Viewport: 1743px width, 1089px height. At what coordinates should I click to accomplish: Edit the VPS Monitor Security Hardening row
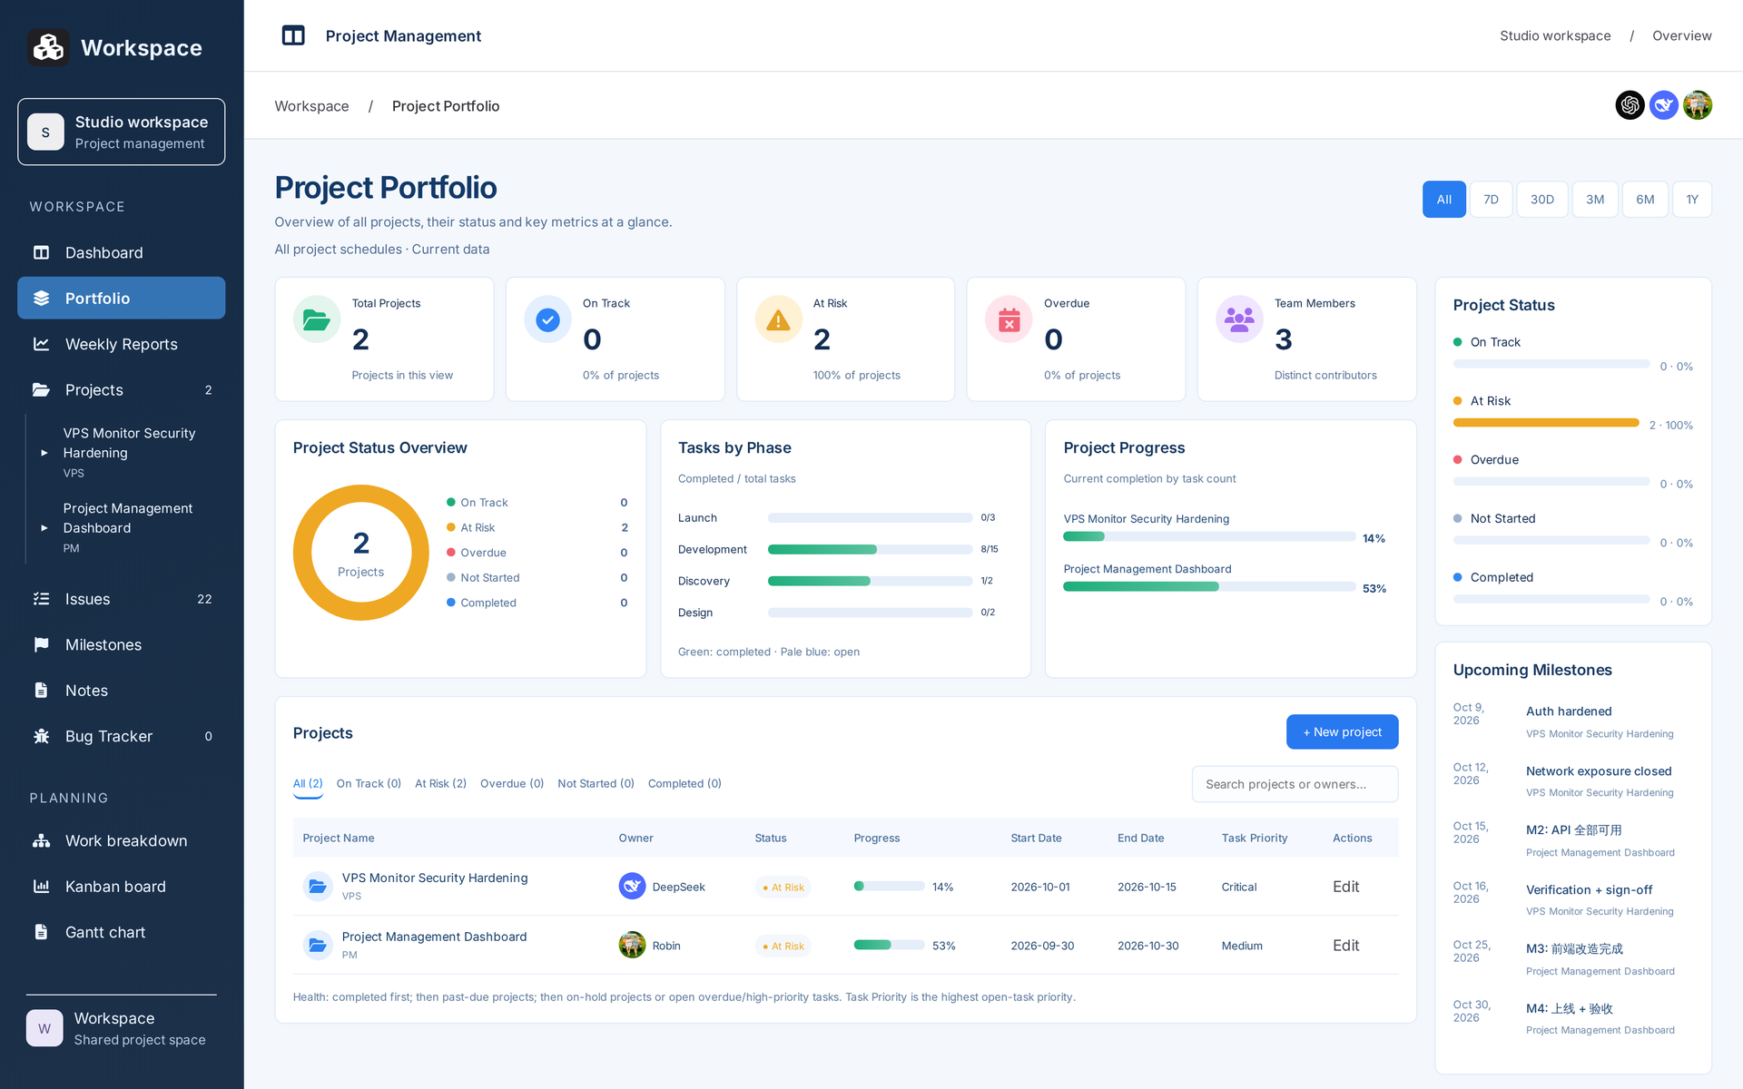coord(1345,887)
